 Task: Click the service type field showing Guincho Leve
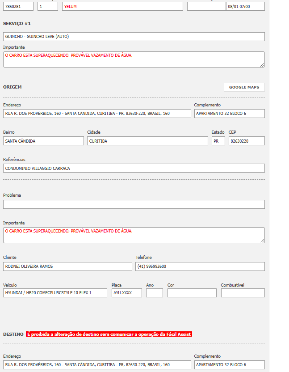[134, 37]
